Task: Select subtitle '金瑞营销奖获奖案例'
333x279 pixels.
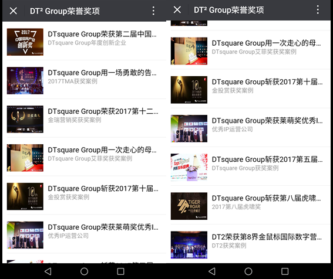Action: [x=75, y=120]
